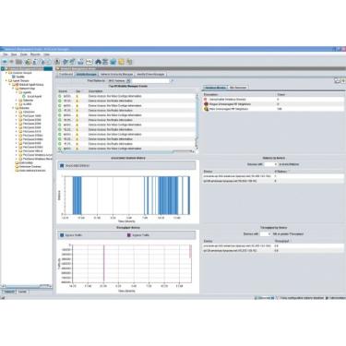Collapse the Network Map tree node
346x346 pixels.
point(13,89)
